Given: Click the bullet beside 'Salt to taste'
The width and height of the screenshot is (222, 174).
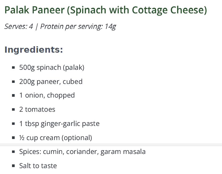Looking at the screenshot, I should [13, 166].
